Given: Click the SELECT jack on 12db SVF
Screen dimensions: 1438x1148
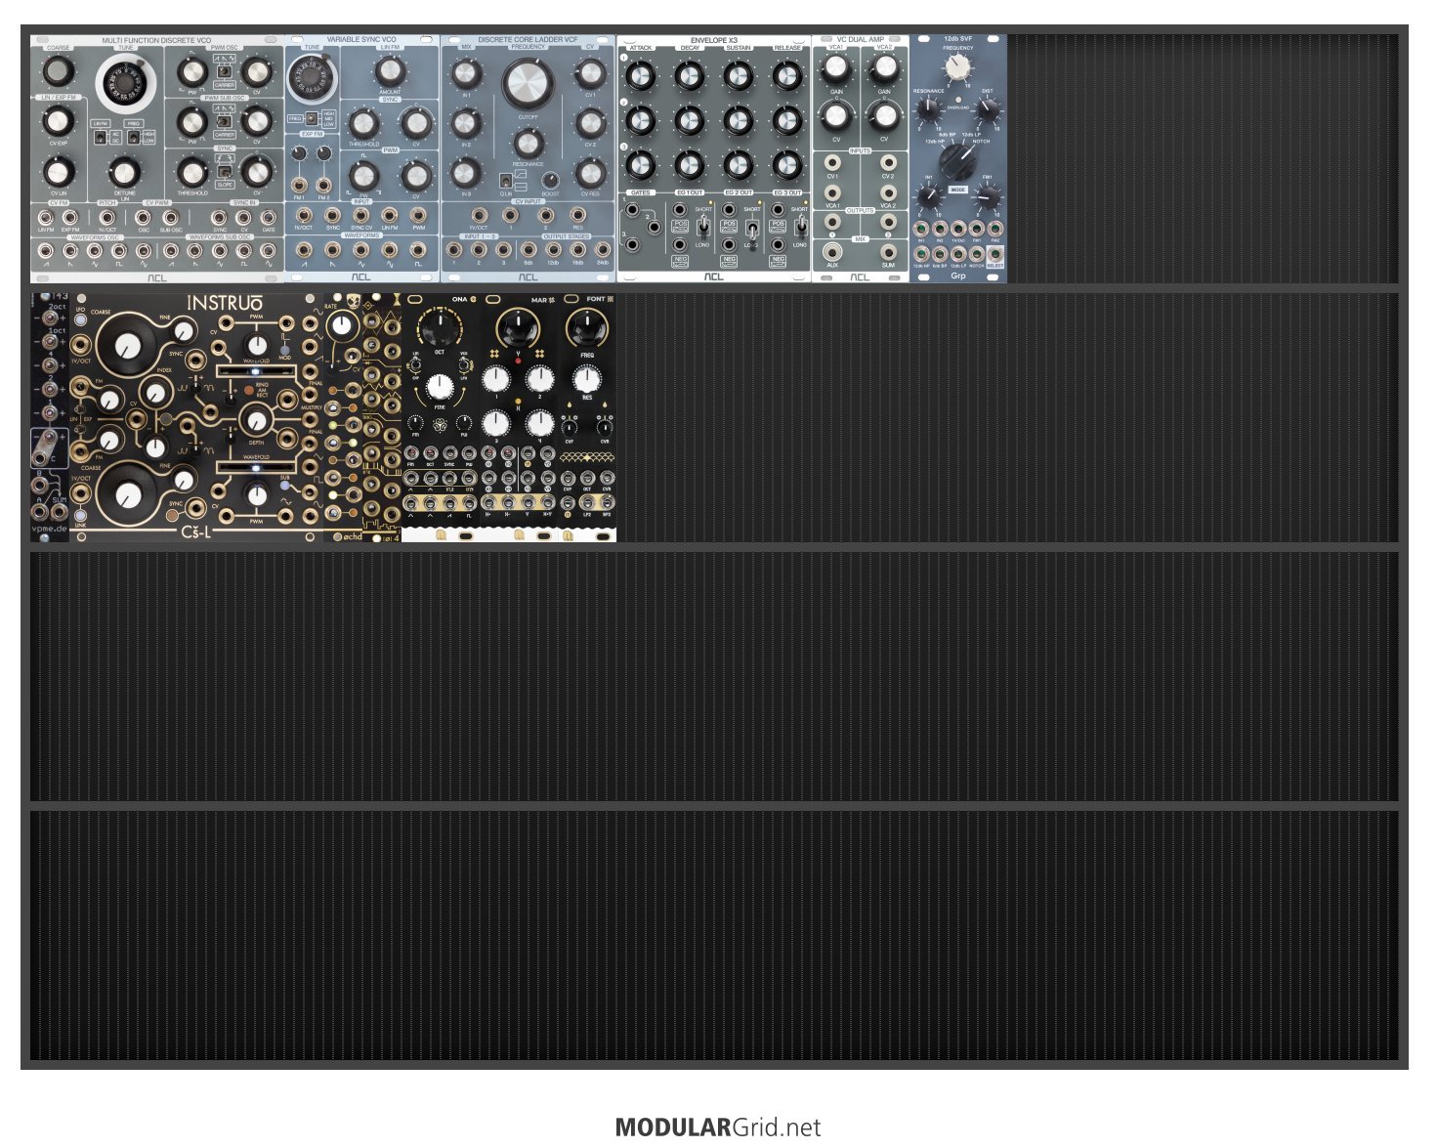Looking at the screenshot, I should 994,254.
